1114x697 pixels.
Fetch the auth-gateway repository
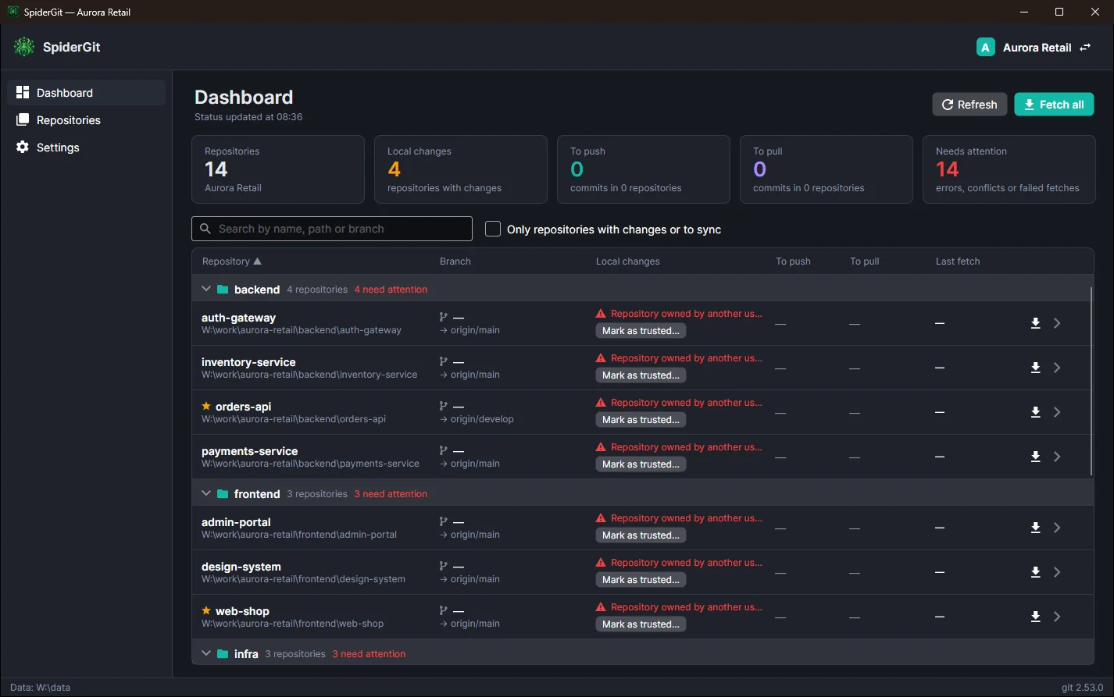tap(1035, 323)
